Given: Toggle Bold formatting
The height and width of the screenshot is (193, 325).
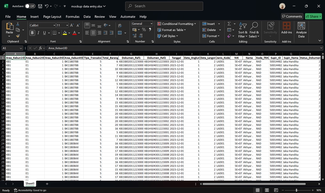Looking at the screenshot, I should pyautogui.click(x=32, y=33).
